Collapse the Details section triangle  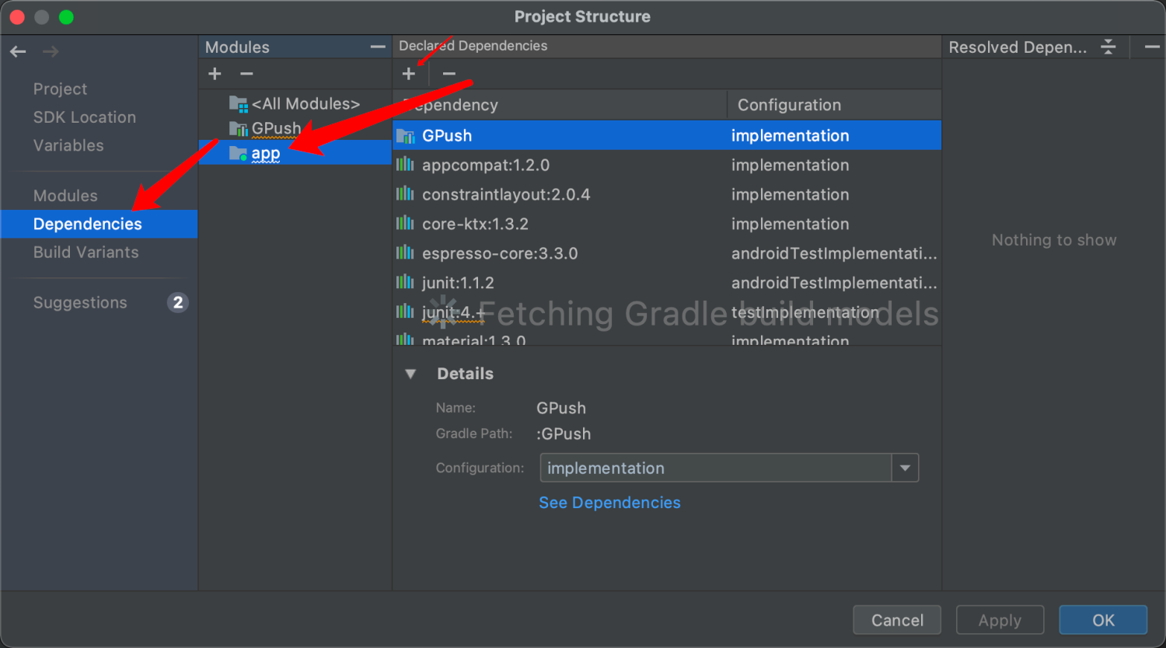pos(410,374)
